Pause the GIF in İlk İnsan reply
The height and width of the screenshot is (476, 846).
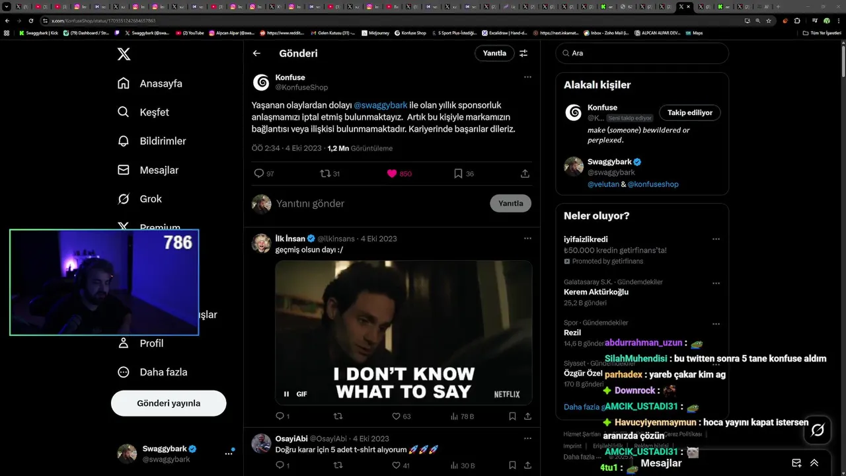point(287,394)
